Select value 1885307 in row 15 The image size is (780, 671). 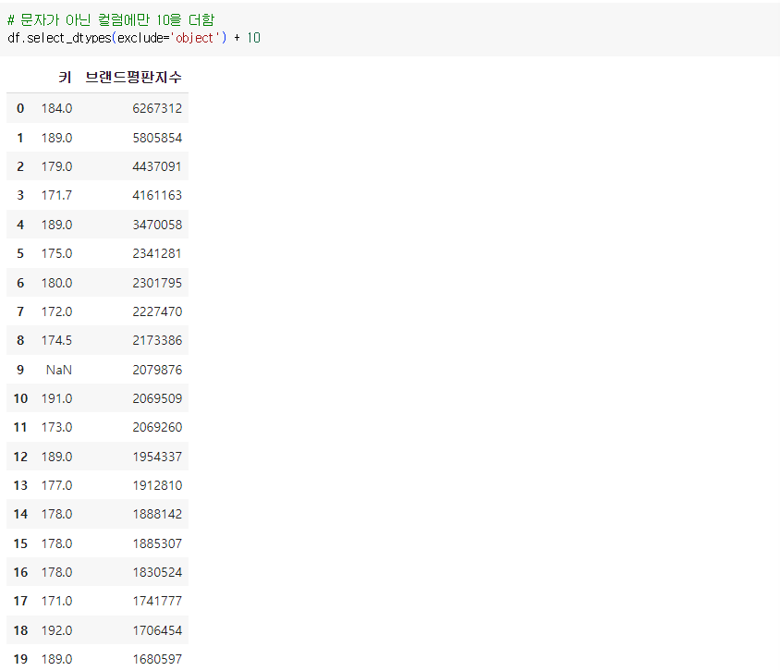pos(157,543)
